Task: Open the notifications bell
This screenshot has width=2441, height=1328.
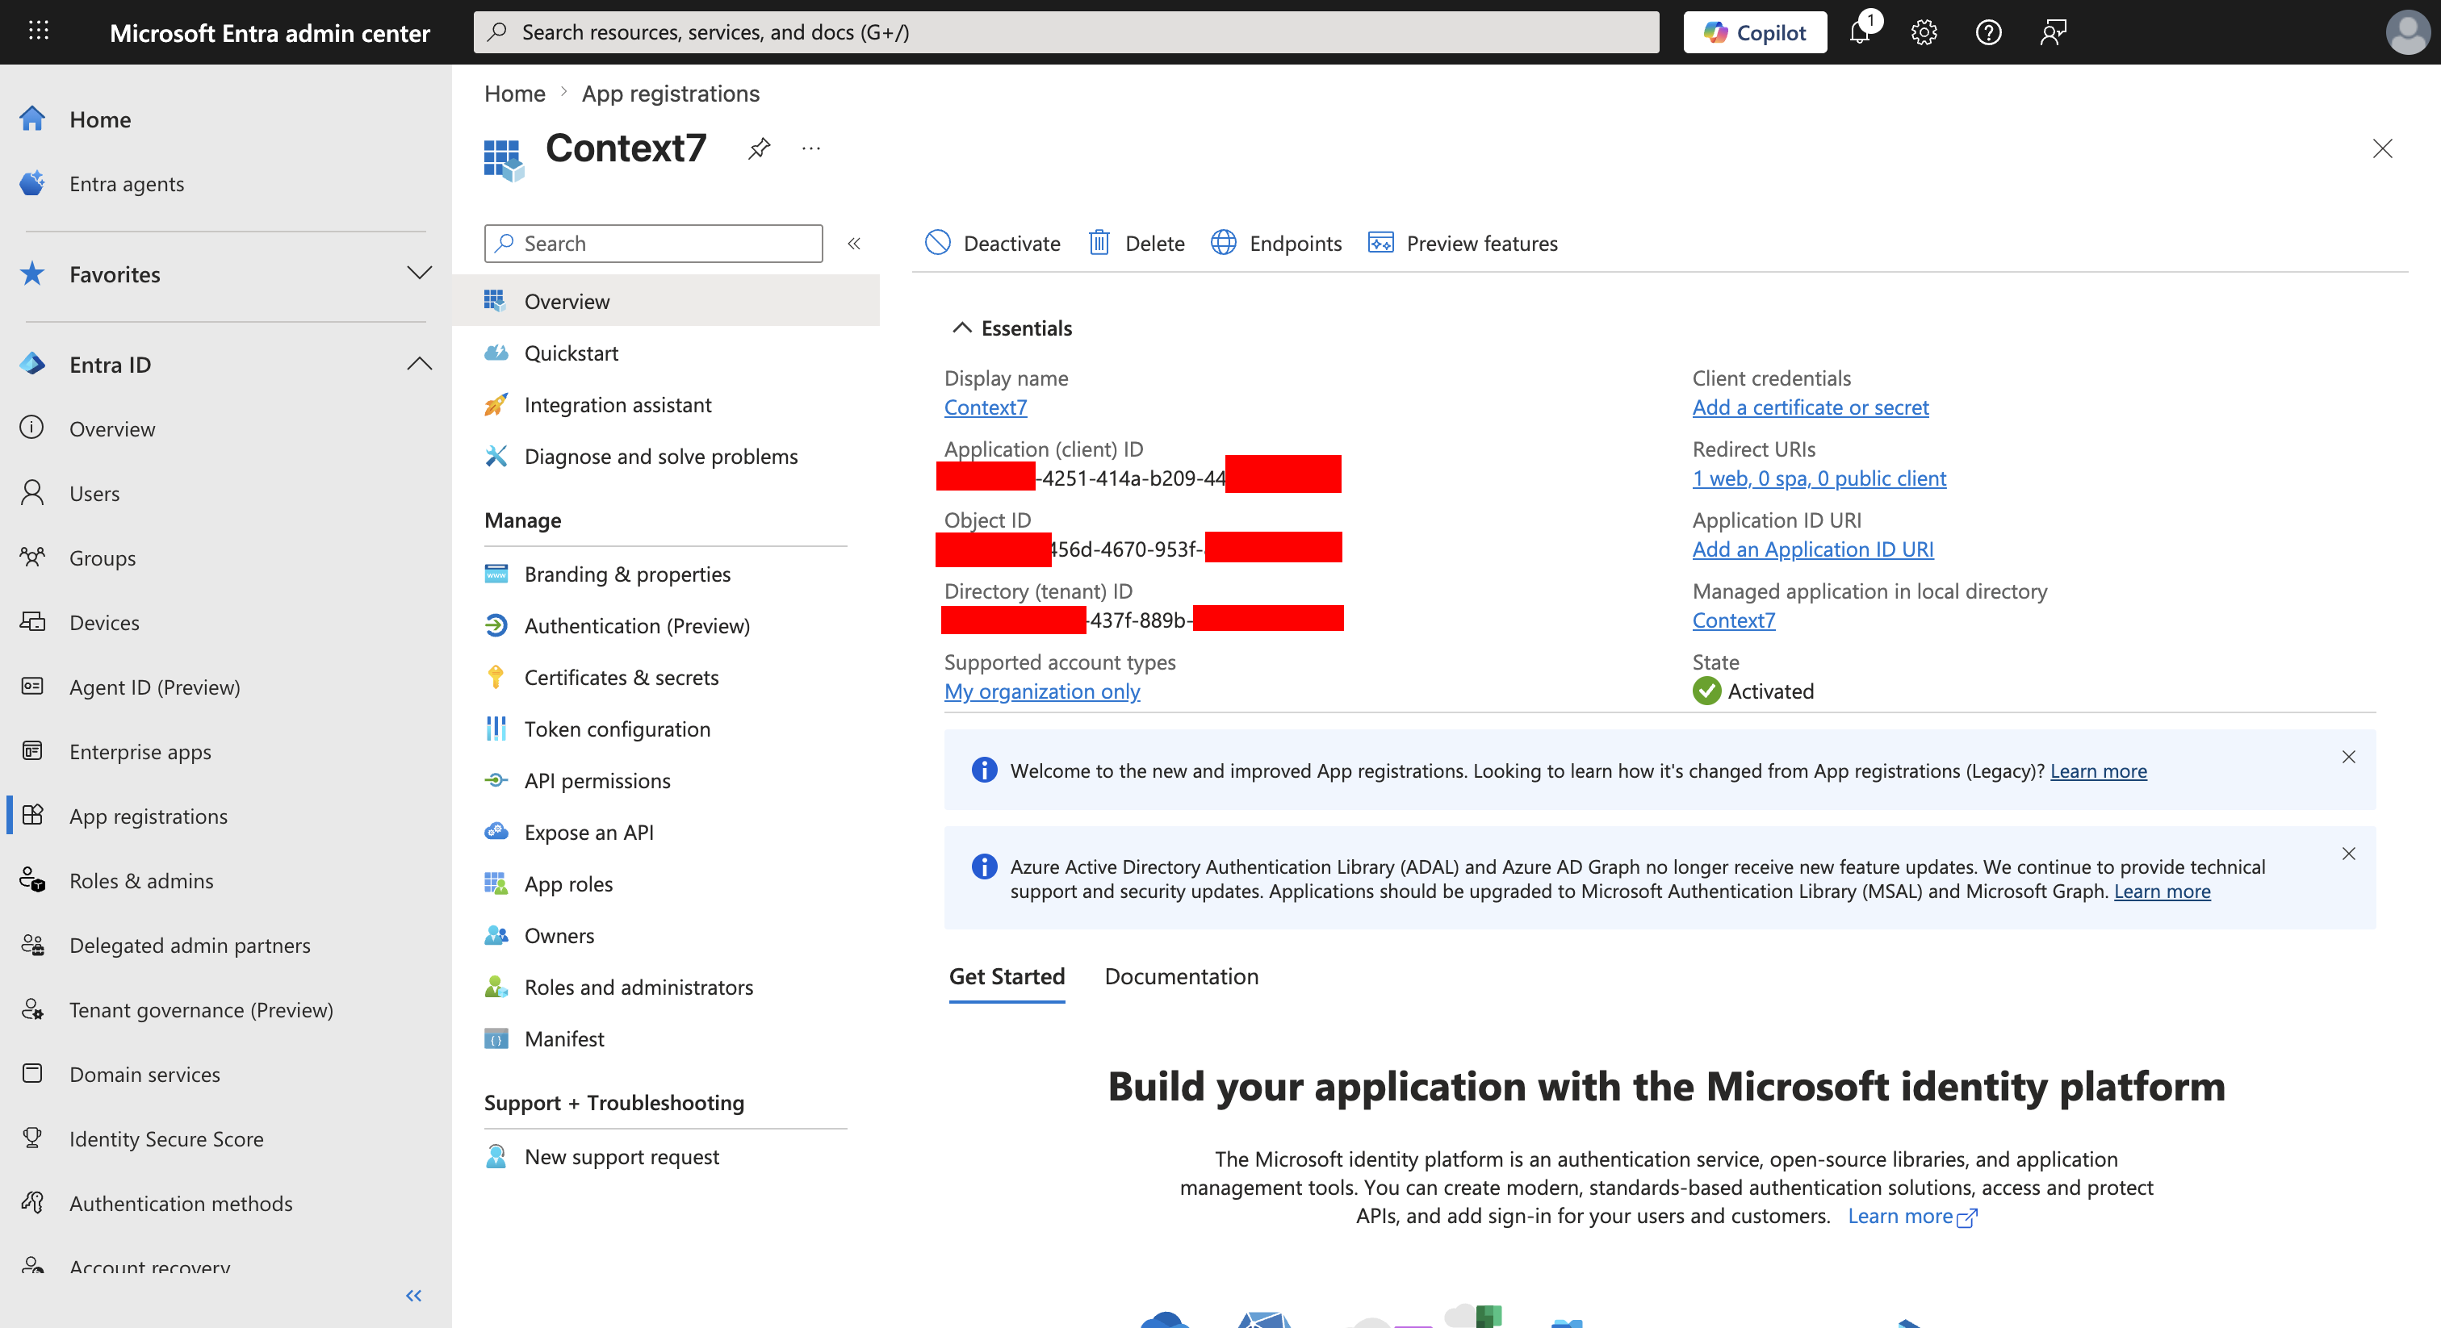Action: (x=1861, y=31)
